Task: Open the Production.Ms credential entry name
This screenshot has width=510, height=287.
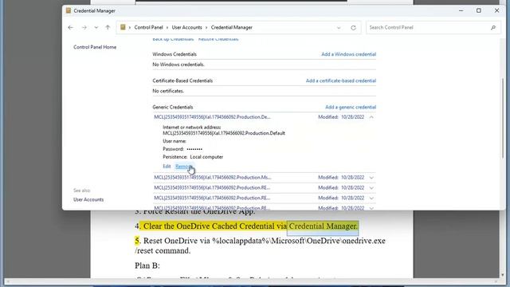Action: pos(213,178)
